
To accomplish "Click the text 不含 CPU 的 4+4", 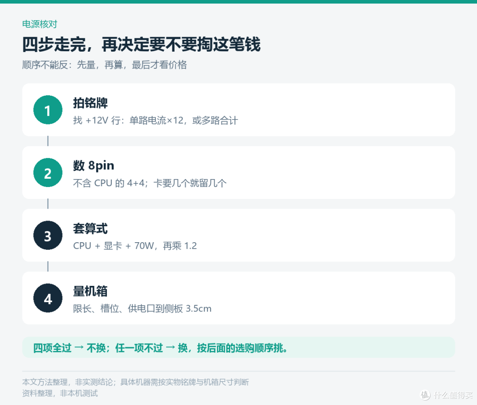I will click(109, 183).
